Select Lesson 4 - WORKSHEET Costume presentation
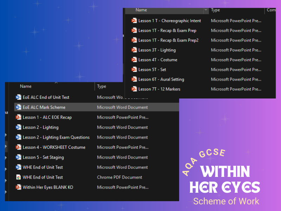This screenshot has height=211, width=281. [54, 147]
